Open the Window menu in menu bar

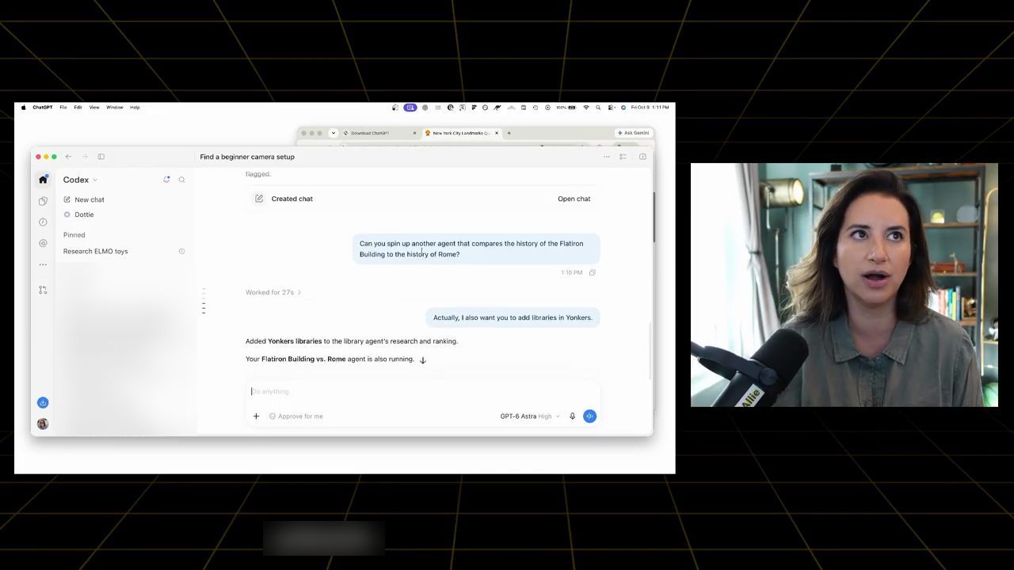pyautogui.click(x=115, y=107)
